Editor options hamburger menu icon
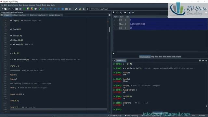 point(110,15)
